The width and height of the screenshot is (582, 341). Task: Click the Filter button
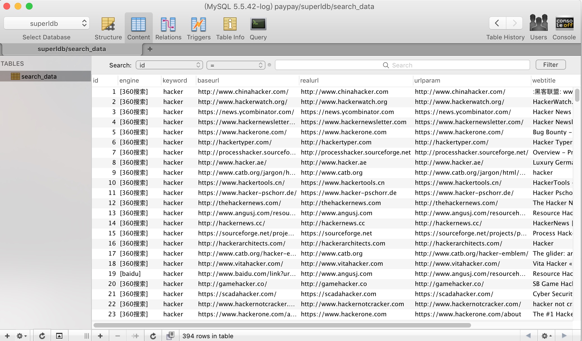[x=551, y=65]
